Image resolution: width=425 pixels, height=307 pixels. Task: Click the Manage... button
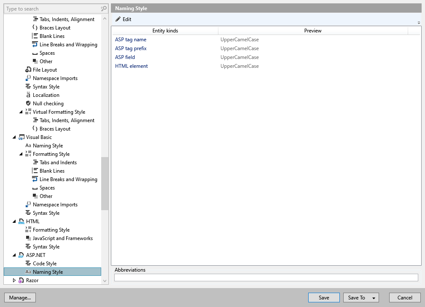click(x=20, y=298)
